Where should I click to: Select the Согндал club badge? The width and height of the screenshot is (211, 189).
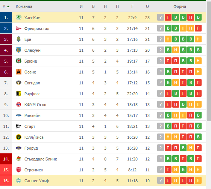18,82
